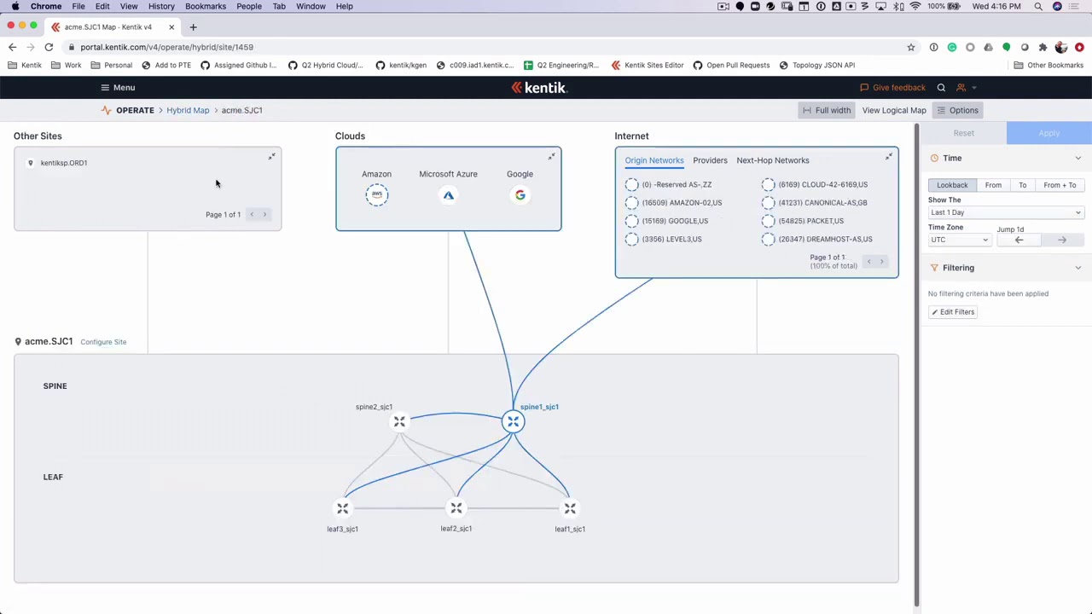Select the Microsoft Azure cloud icon
Screen dimensions: 1092x614
[x=448, y=195]
